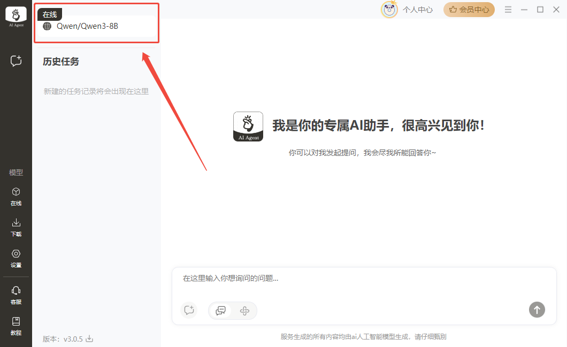Click the 历史任务 history heading
Screen dimensions: 567x347
coord(61,62)
